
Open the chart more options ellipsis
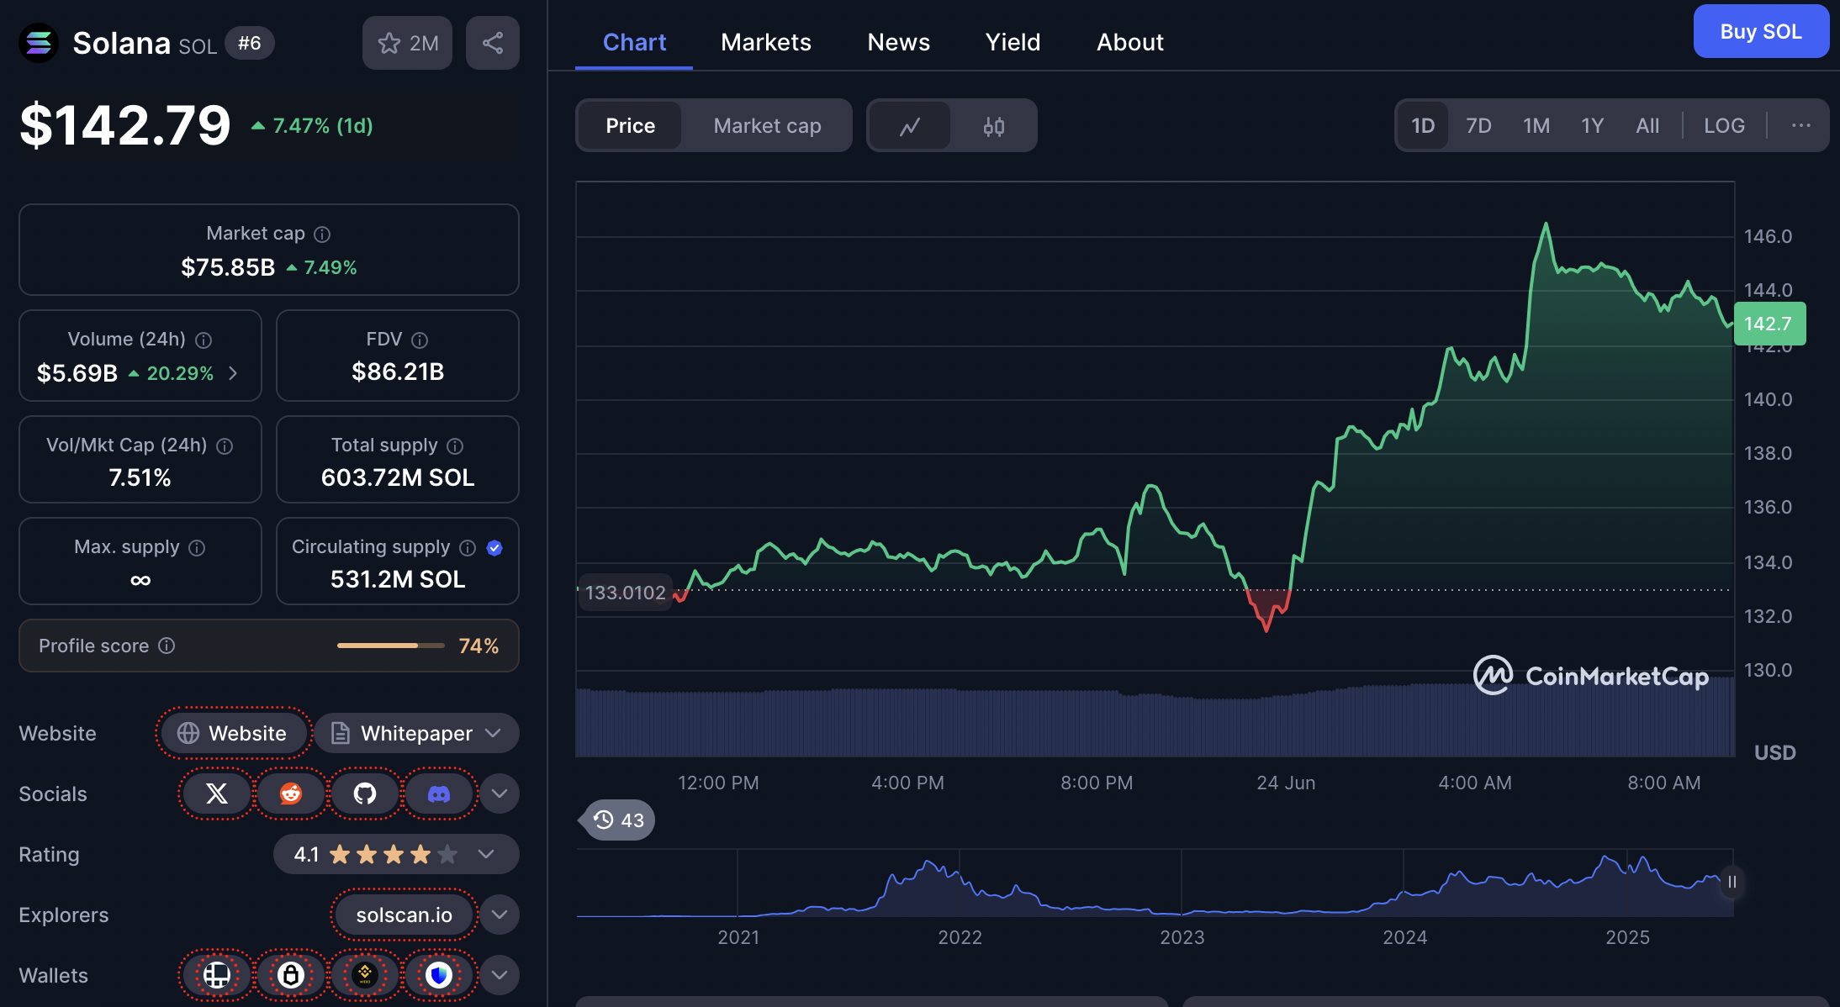[x=1800, y=126]
